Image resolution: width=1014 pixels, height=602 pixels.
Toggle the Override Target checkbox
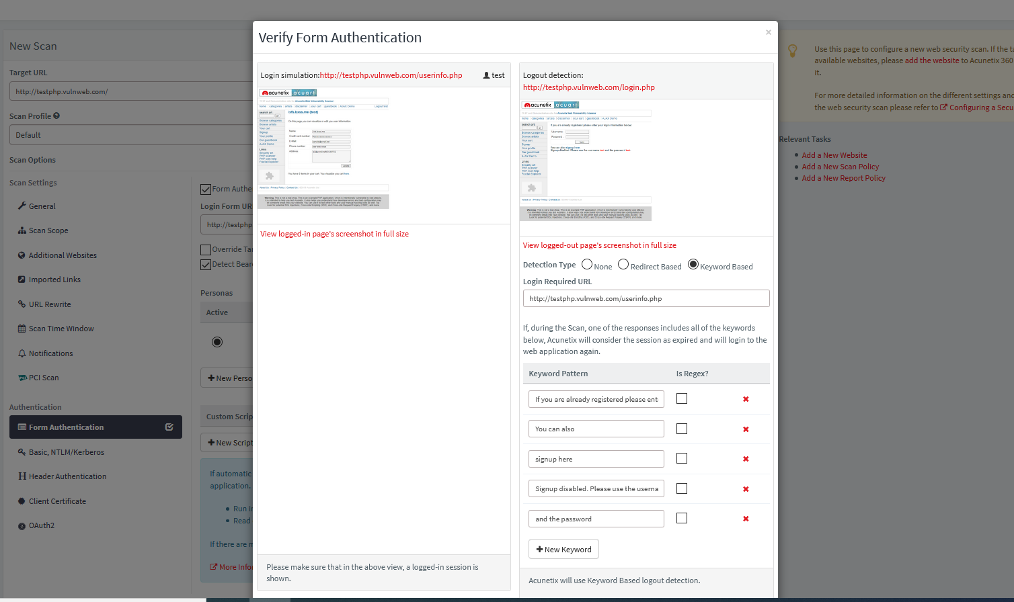tap(206, 249)
